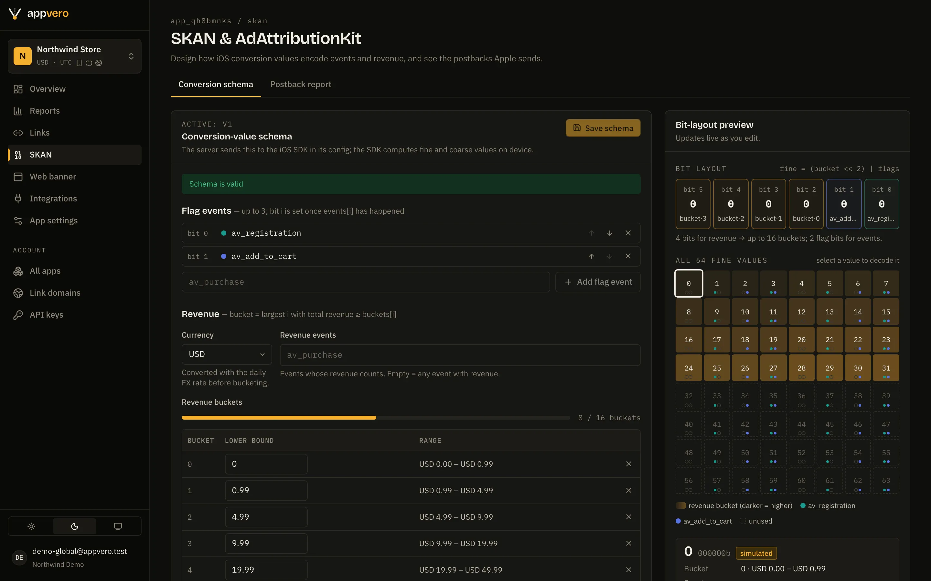Remove the av_registration flag event
Screen dimensions: 931x581
628,233
